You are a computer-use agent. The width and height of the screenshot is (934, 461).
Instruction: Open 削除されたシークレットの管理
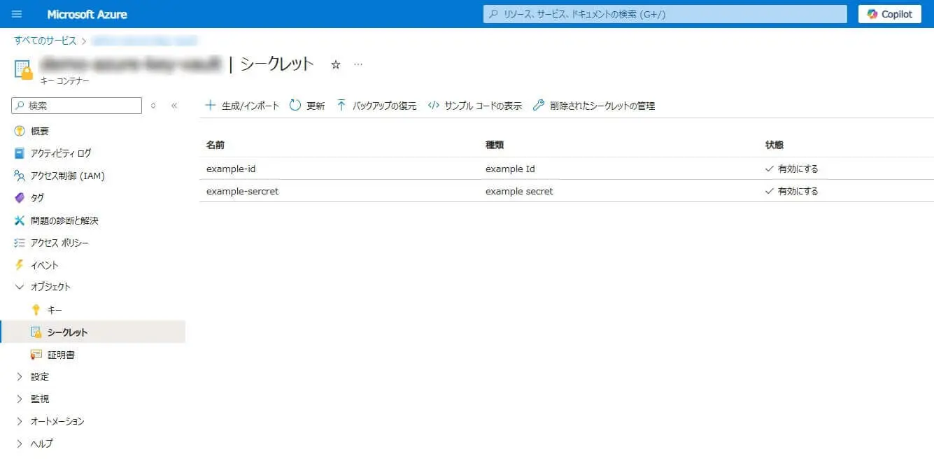click(x=593, y=106)
